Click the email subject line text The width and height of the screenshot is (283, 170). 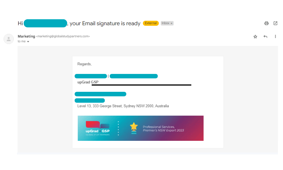point(79,23)
